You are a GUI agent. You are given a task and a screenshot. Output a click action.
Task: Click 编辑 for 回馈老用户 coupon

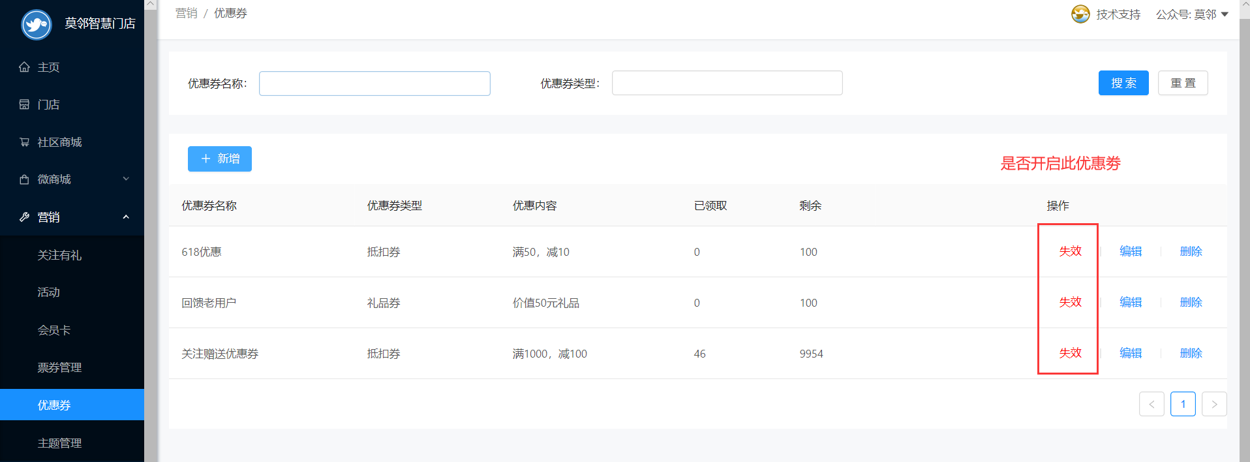[1131, 302]
